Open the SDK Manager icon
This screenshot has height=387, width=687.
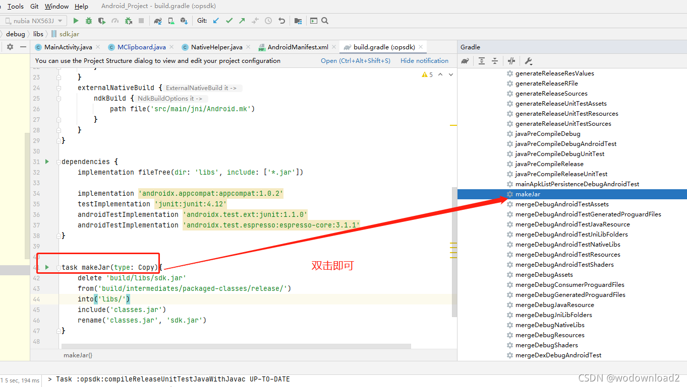click(x=184, y=21)
